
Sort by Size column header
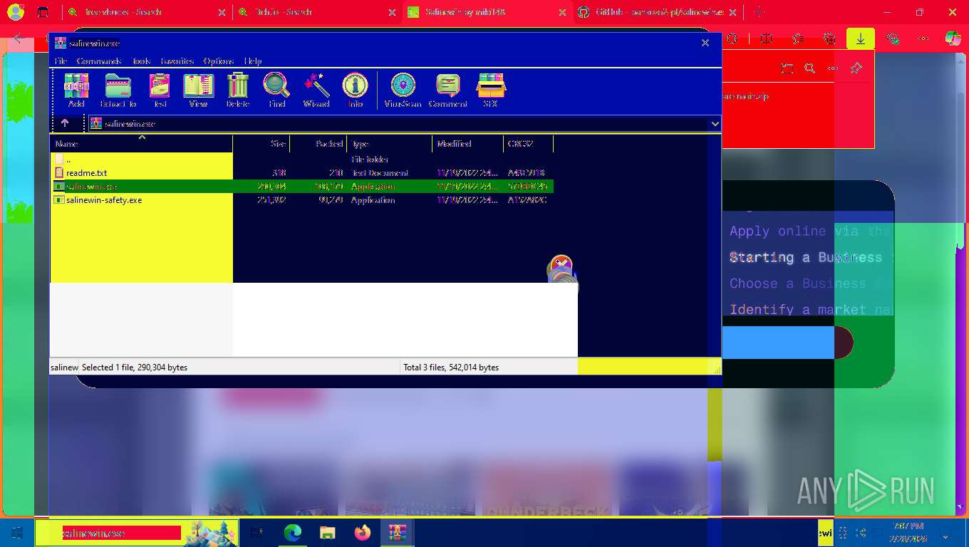(261, 144)
